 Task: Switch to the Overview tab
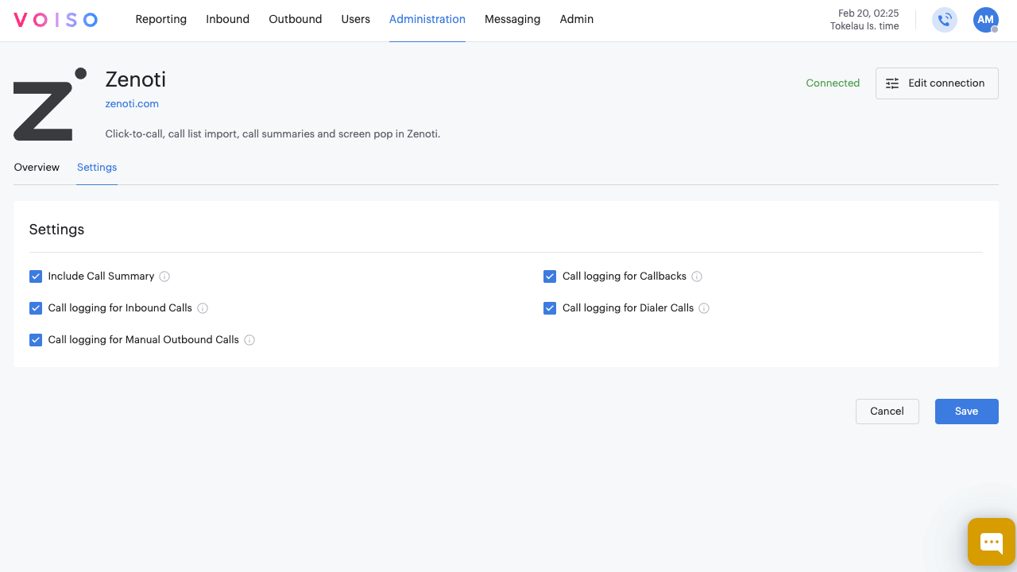click(x=37, y=167)
